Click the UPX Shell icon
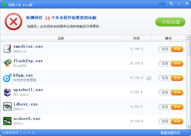191x136 pixels. [x=7, y=92]
